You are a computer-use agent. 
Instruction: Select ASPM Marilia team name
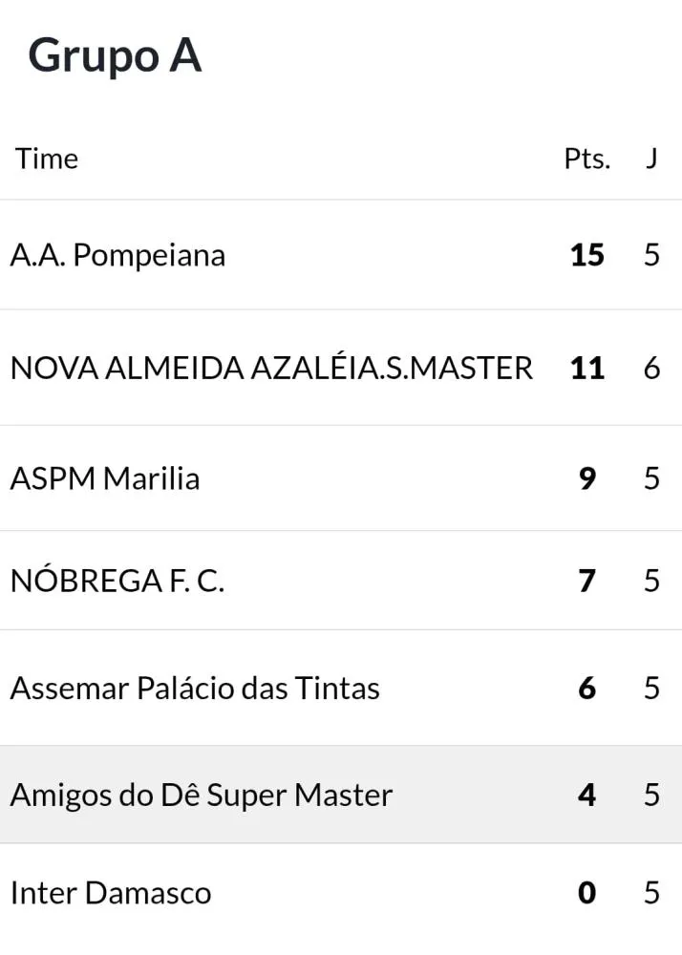[x=105, y=478]
